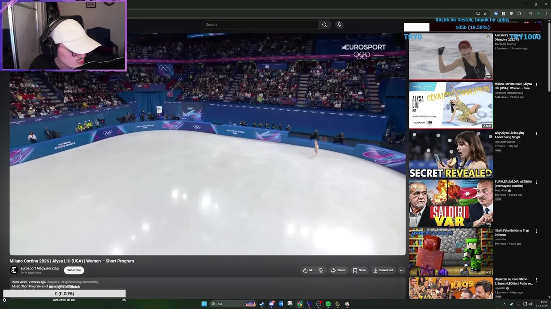Open SALDIRI VAR video thumbnail
This screenshot has height=309, width=551.
[451, 203]
